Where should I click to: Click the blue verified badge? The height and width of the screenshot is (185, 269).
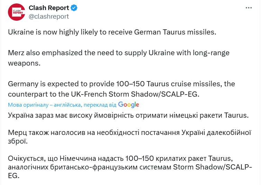(x=74, y=8)
